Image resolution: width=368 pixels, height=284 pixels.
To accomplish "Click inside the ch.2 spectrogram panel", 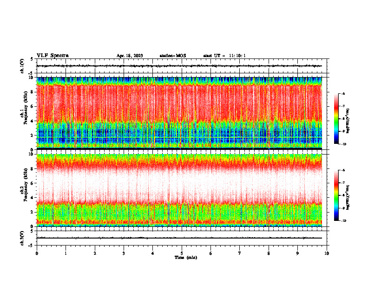I will point(179,190).
